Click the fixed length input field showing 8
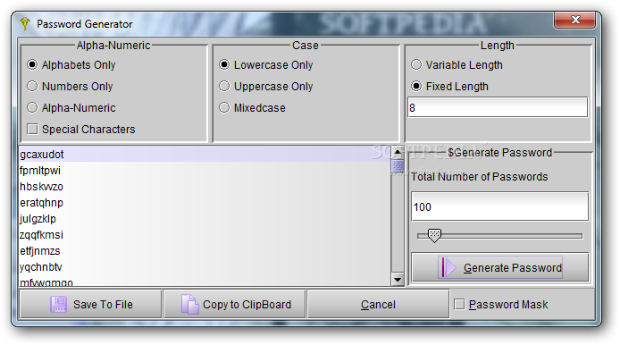 coord(498,107)
